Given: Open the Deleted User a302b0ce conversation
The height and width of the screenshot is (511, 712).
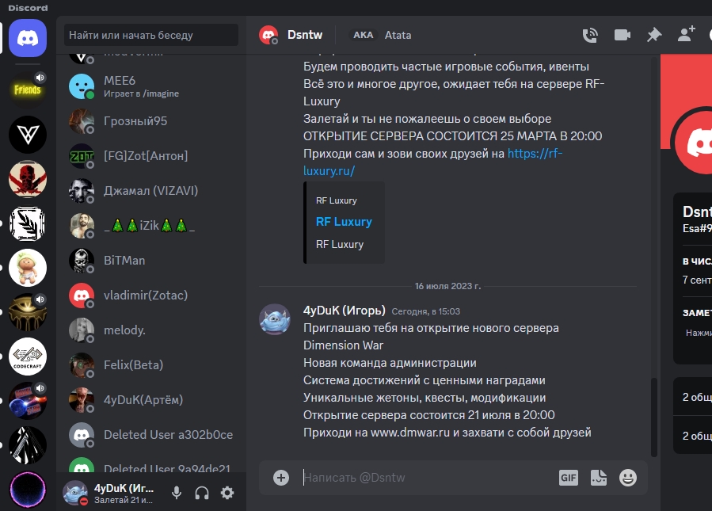Looking at the screenshot, I should coord(151,435).
